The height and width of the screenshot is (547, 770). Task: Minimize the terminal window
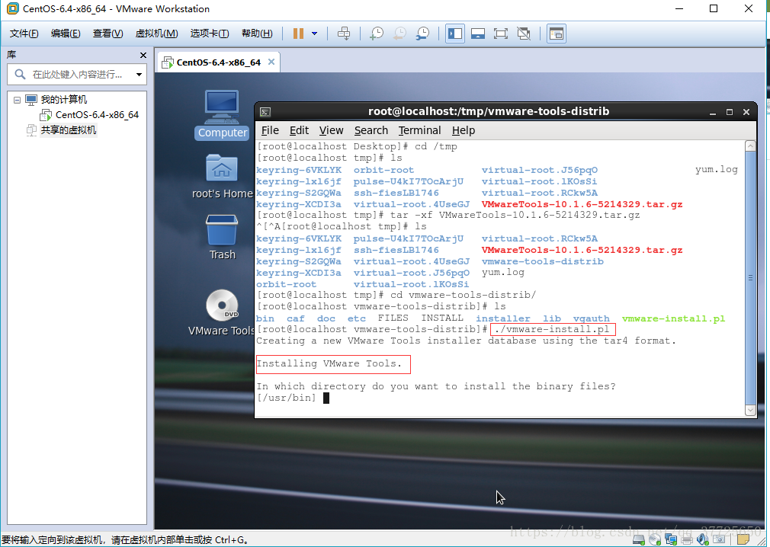(713, 112)
